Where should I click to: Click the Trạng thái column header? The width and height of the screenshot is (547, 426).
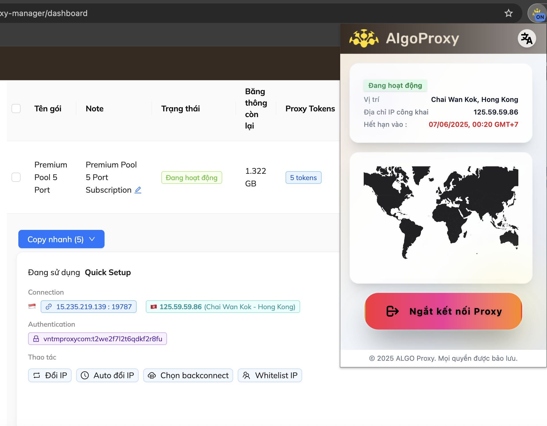tap(180, 109)
